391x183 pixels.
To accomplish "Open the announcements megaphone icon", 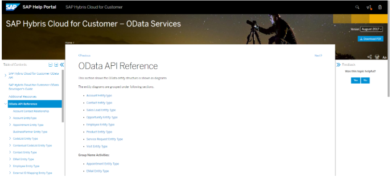I will pos(369,8).
